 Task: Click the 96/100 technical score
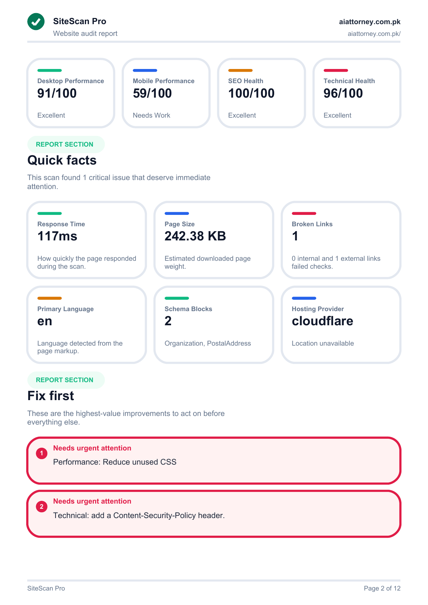343,93
